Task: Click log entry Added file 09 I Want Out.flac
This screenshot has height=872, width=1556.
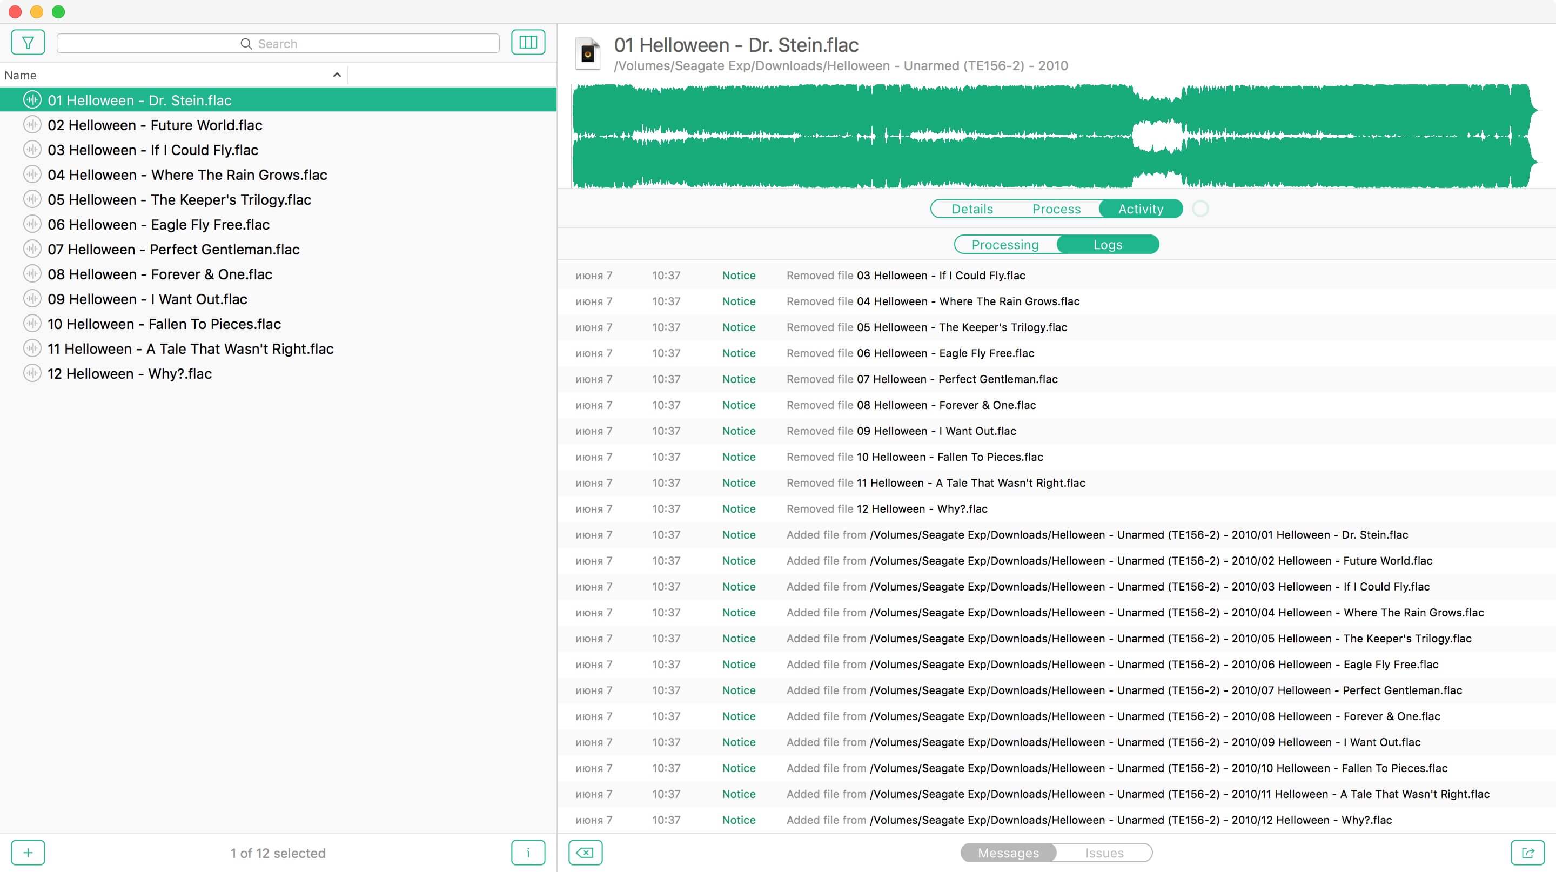Action: pyautogui.click(x=1056, y=742)
